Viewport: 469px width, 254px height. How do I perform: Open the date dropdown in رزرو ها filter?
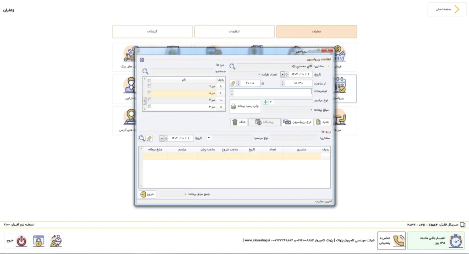pos(162,138)
